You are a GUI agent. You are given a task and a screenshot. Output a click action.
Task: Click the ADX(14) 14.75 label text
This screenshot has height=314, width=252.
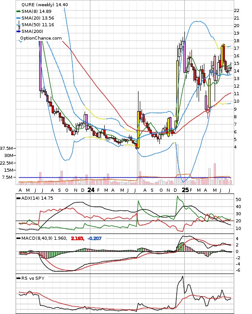[37, 198]
